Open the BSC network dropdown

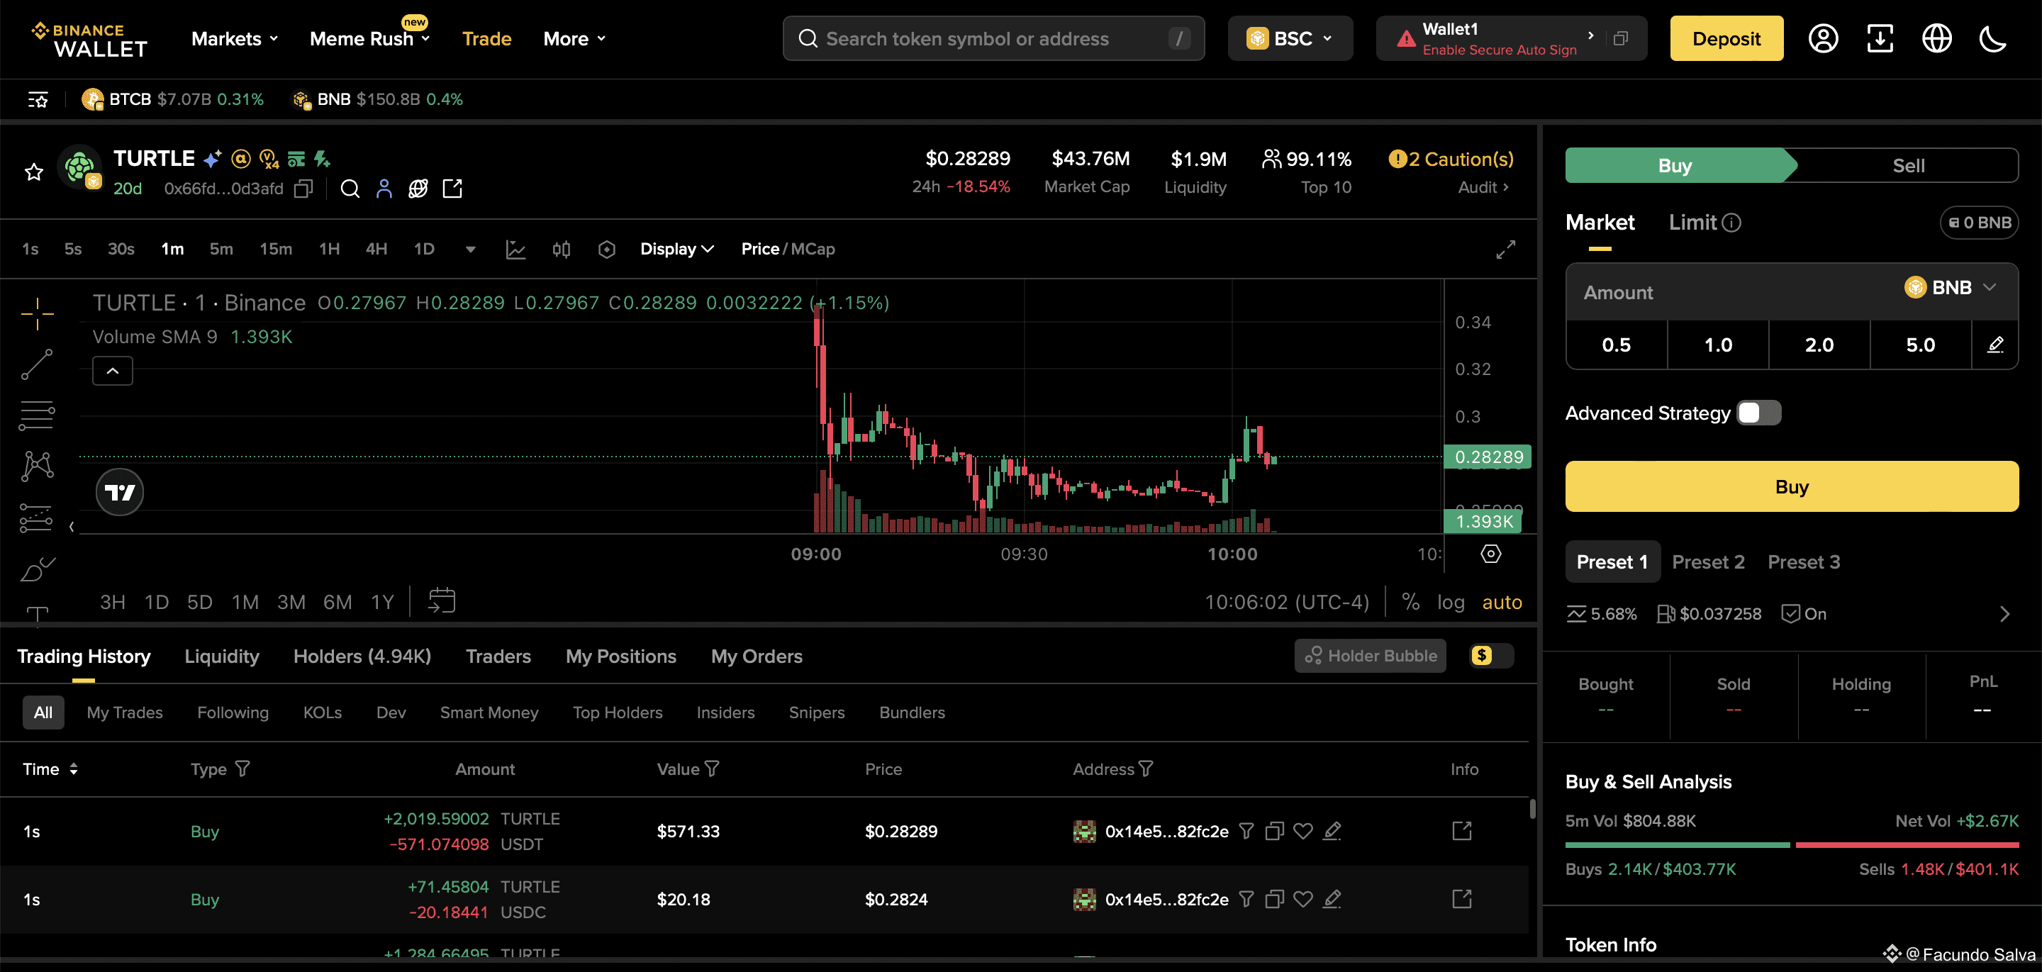[1290, 39]
